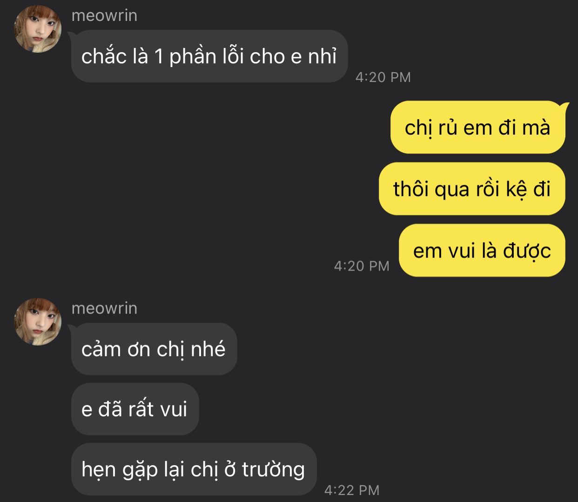This screenshot has width=578, height=502.
Task: Open the meowrin username above the first message
Action: point(104,15)
